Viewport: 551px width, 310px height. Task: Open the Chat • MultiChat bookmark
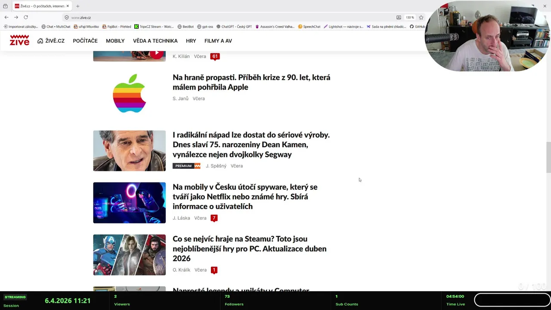point(56,27)
